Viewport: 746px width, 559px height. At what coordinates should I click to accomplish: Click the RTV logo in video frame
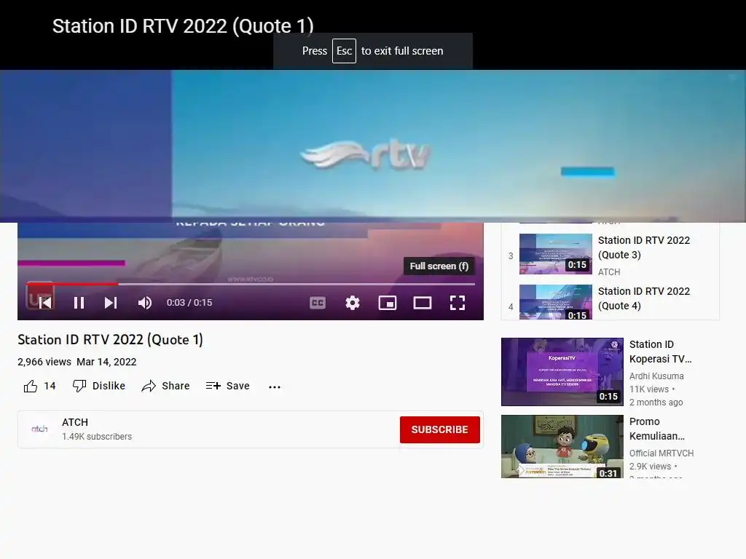[366, 155]
